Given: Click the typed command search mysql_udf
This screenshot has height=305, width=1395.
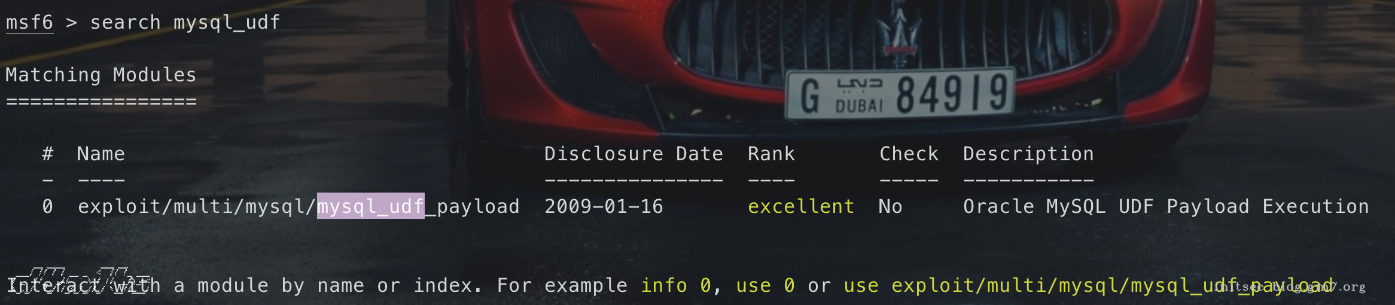Looking at the screenshot, I should click(185, 22).
